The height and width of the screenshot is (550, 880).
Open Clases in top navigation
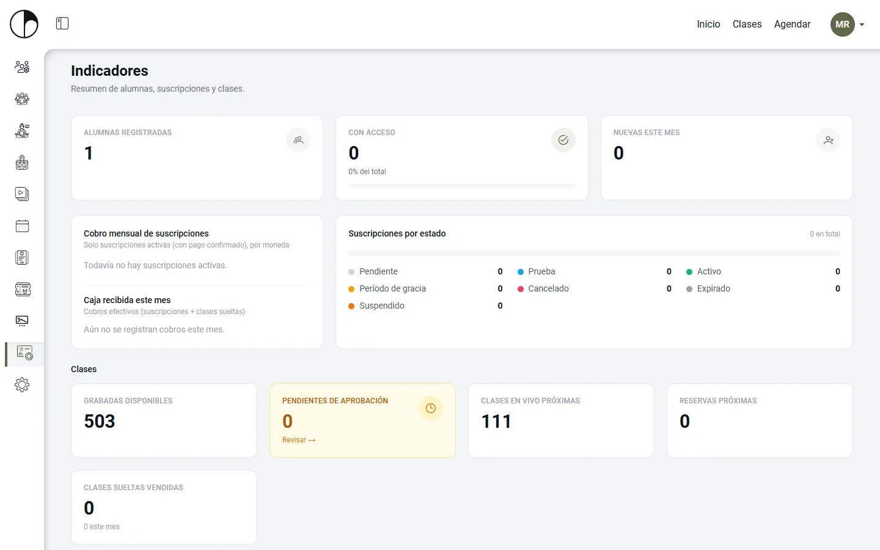tap(747, 24)
